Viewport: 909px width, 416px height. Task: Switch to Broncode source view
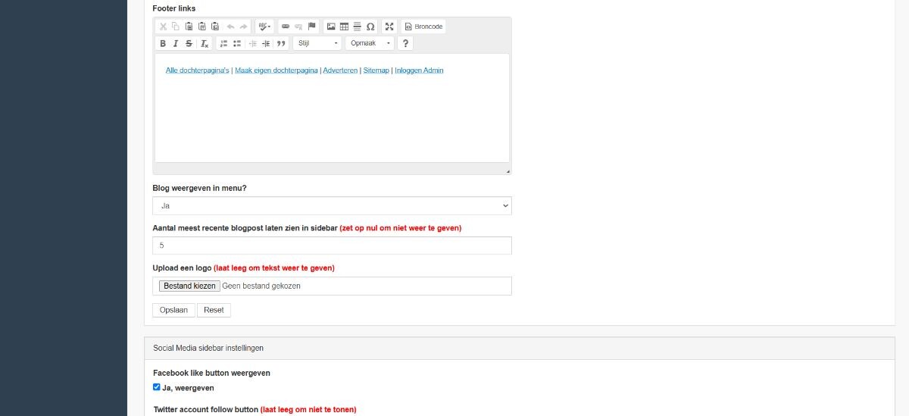click(x=423, y=27)
